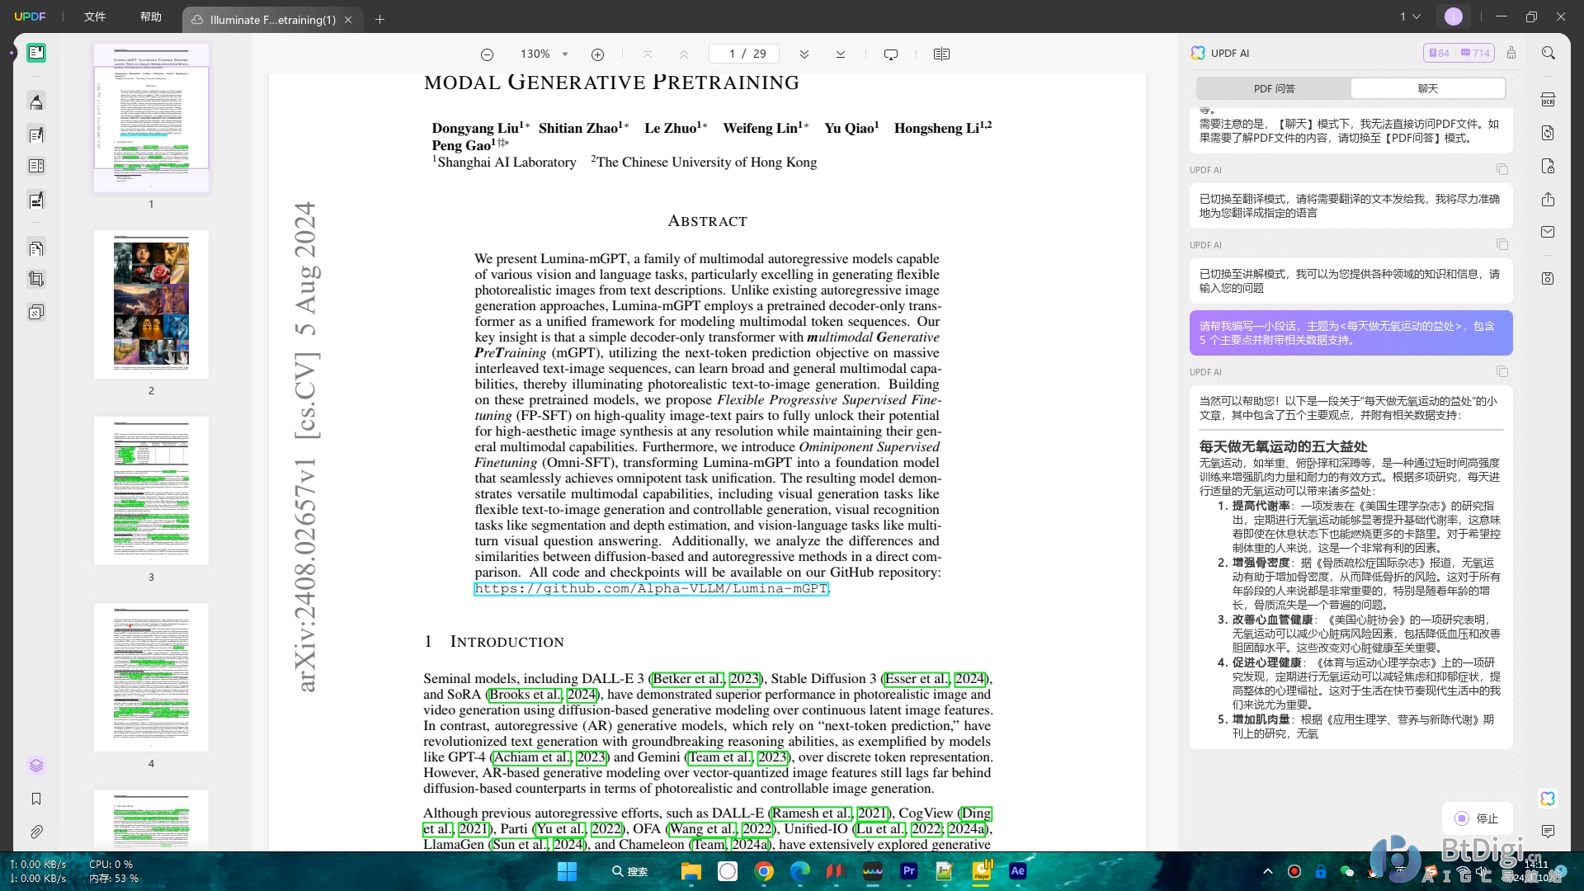Screen dimensions: 1584x891
Task: Follow the Brooks et al. citation link
Action: click(x=525, y=695)
